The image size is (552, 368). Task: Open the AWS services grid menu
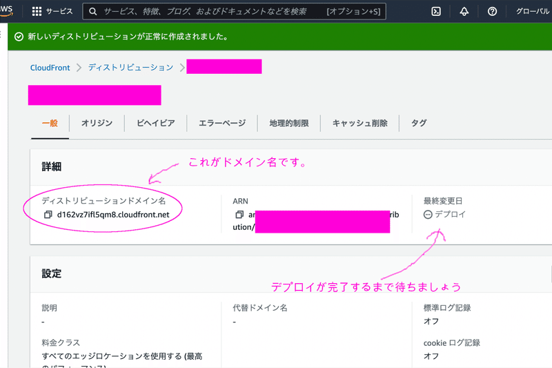tap(37, 11)
